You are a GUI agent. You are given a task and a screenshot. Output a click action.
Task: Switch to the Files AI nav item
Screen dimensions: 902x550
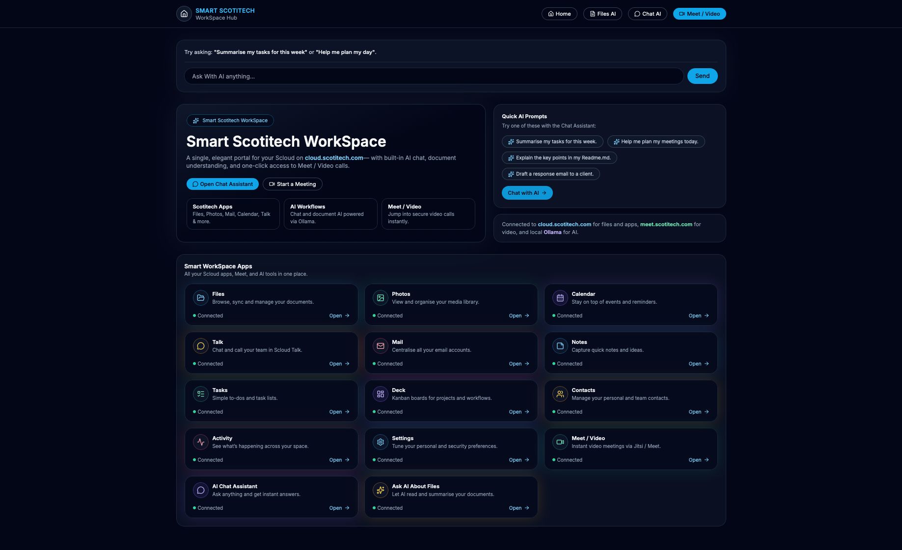pos(602,14)
